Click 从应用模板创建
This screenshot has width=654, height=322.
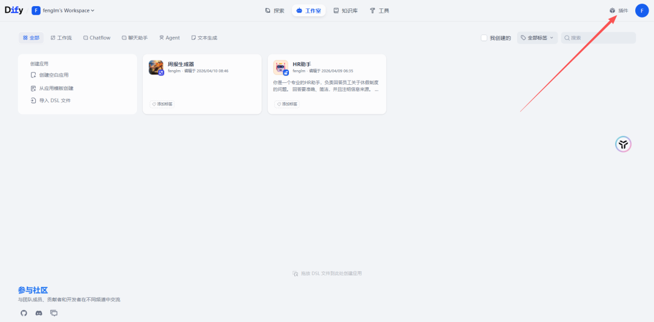tap(52, 88)
